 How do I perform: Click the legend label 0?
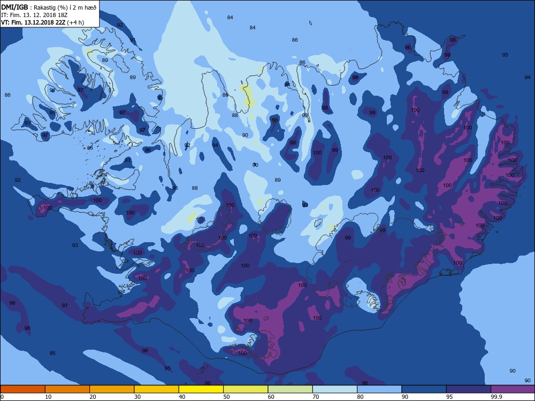point(2,397)
